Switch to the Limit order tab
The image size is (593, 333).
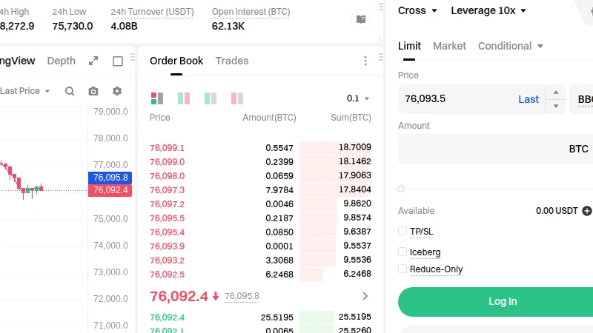409,46
